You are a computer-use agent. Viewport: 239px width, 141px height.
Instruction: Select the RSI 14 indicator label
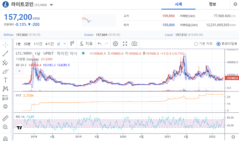tap(20, 117)
